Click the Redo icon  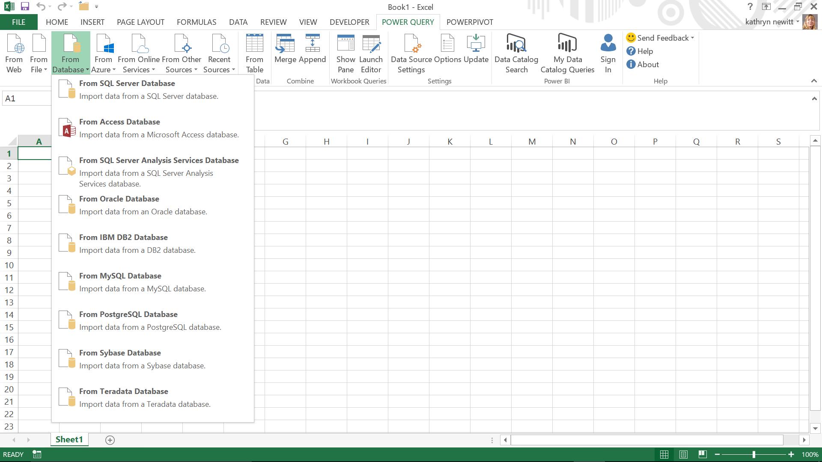(62, 6)
